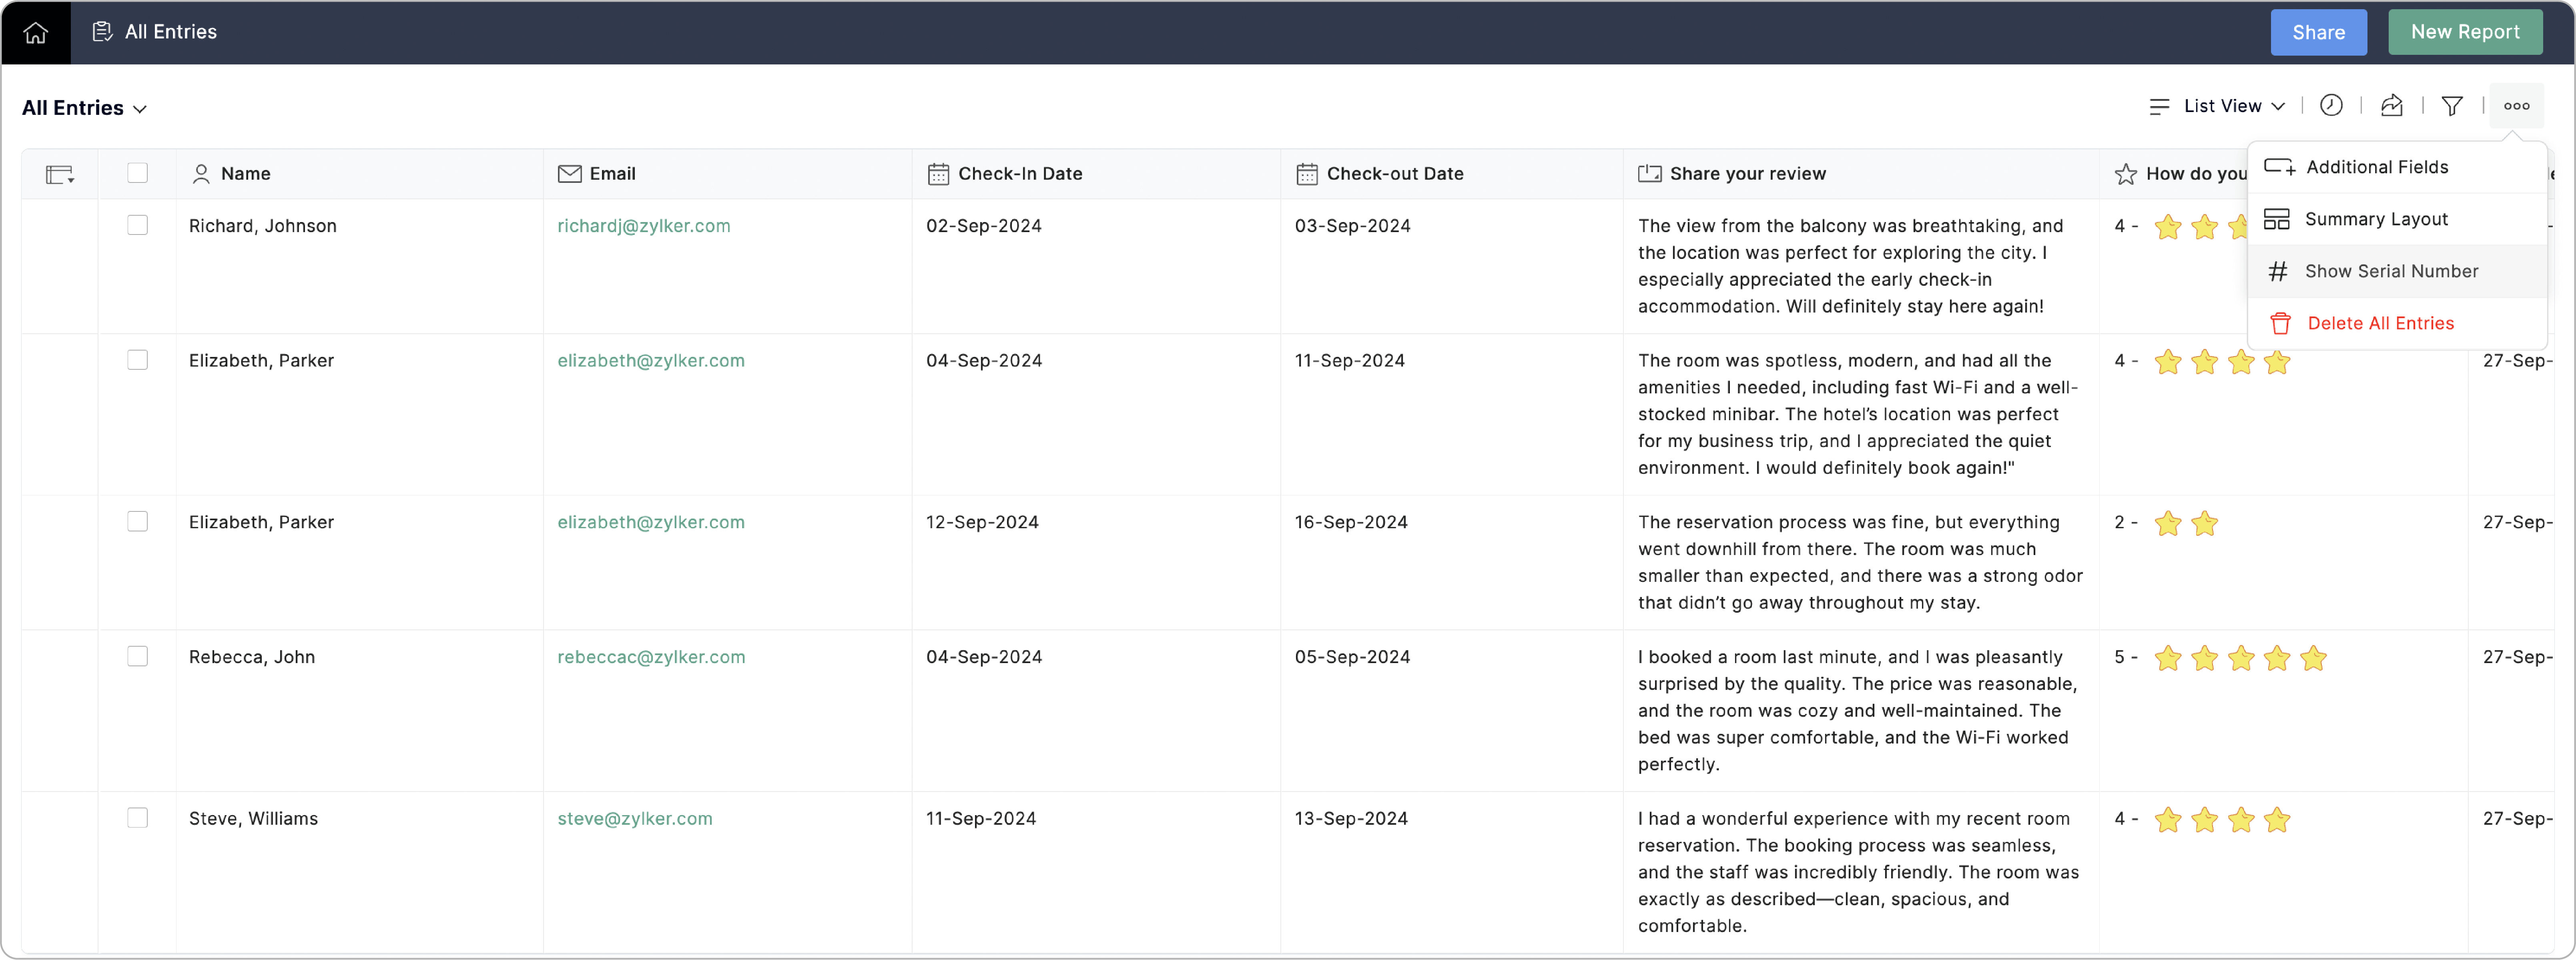Click the blue Share button

2318,32
